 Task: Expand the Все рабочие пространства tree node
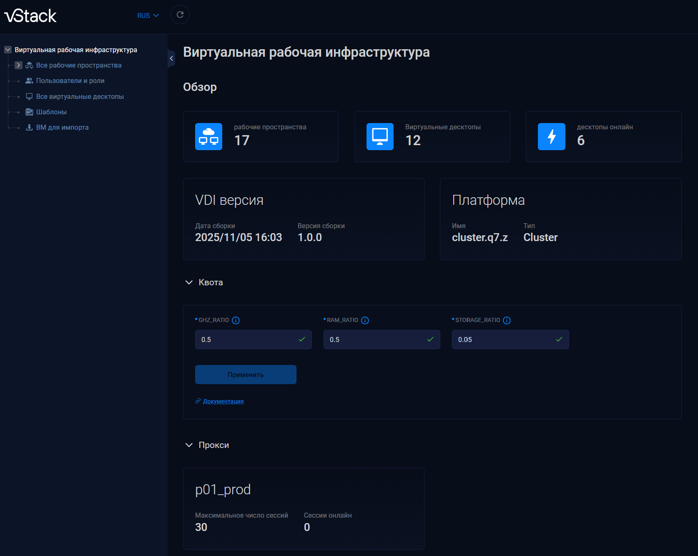(x=18, y=65)
